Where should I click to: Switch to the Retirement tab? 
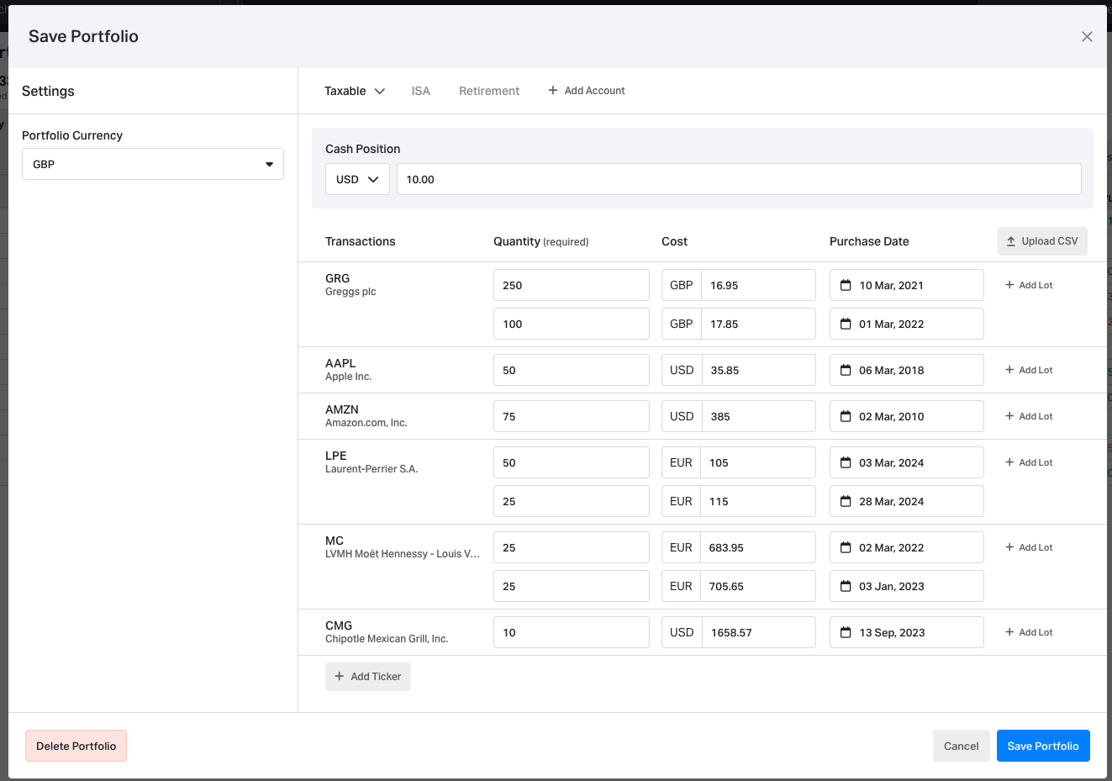coord(489,91)
